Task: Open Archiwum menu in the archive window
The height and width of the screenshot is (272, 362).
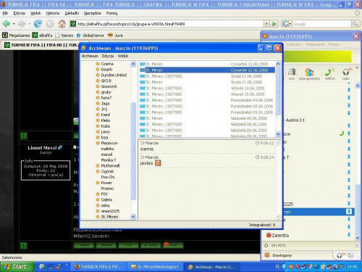Action: [x=90, y=56]
